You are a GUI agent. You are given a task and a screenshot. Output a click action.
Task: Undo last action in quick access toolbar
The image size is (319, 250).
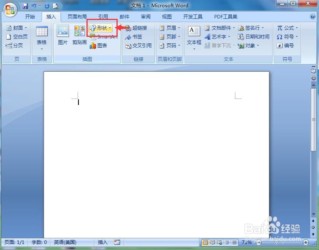pos(34,6)
